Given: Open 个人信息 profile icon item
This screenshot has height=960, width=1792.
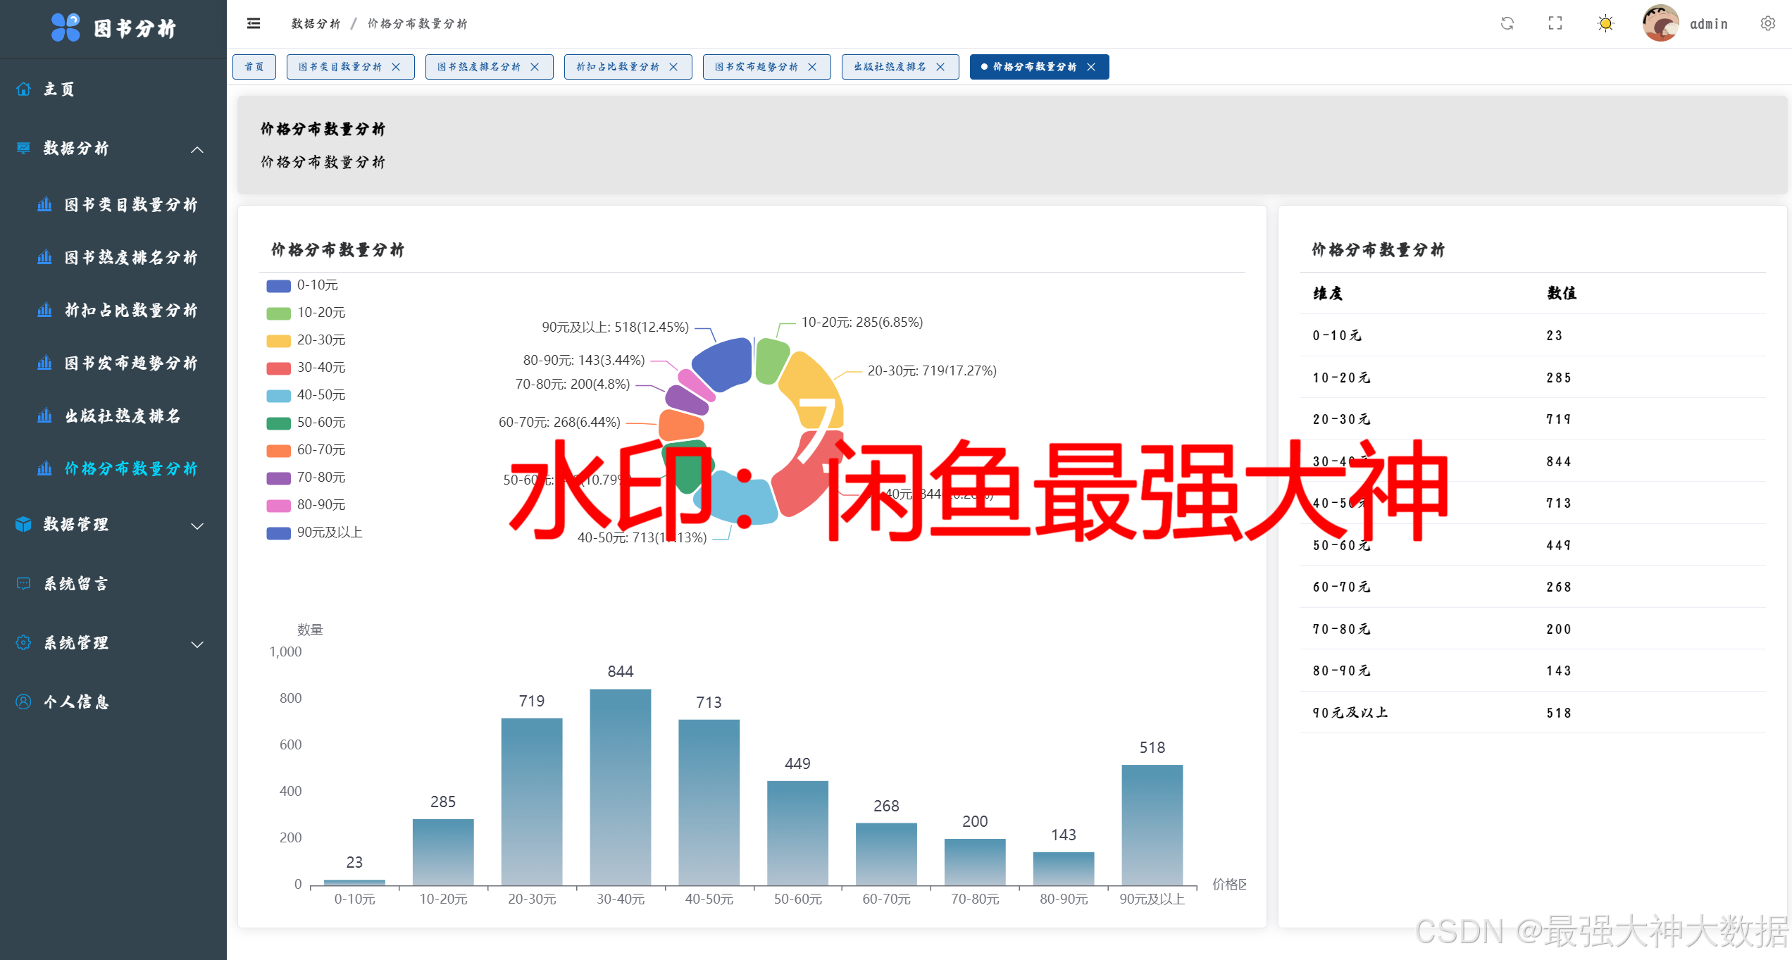Looking at the screenshot, I should coord(24,702).
